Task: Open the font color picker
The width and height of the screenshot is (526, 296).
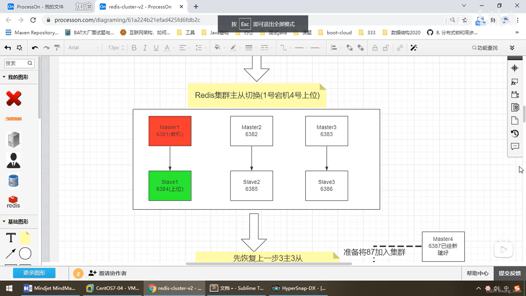Action: point(167,47)
